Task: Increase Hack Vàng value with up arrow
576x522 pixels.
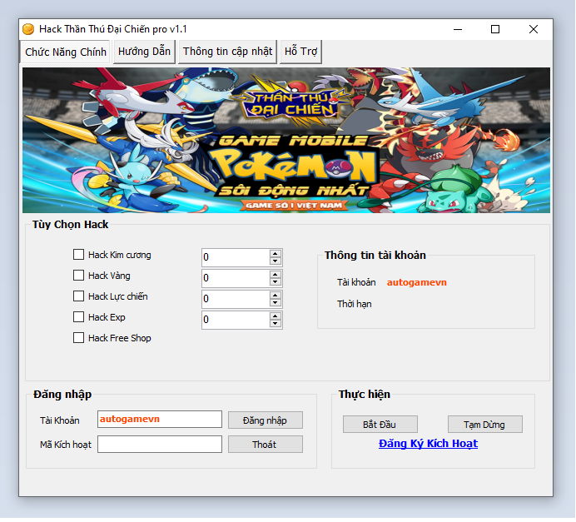Action: (x=275, y=274)
